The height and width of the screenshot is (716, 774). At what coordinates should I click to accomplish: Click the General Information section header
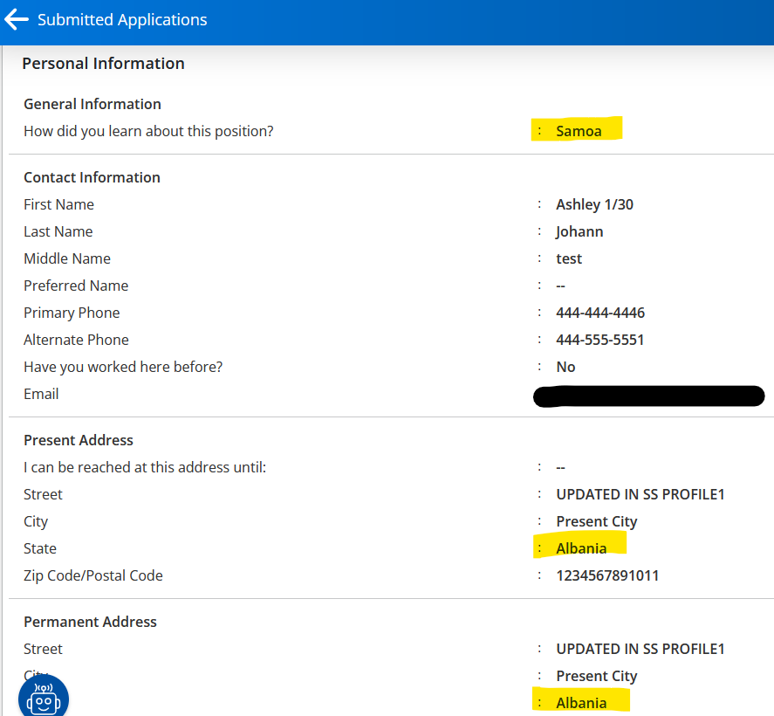click(92, 104)
